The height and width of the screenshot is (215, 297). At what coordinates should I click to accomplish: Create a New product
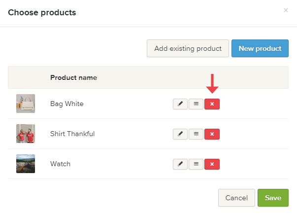[260, 49]
